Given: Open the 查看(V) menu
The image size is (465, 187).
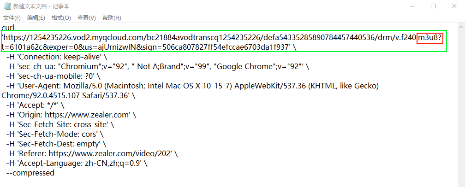Looking at the screenshot, I should [x=86, y=18].
